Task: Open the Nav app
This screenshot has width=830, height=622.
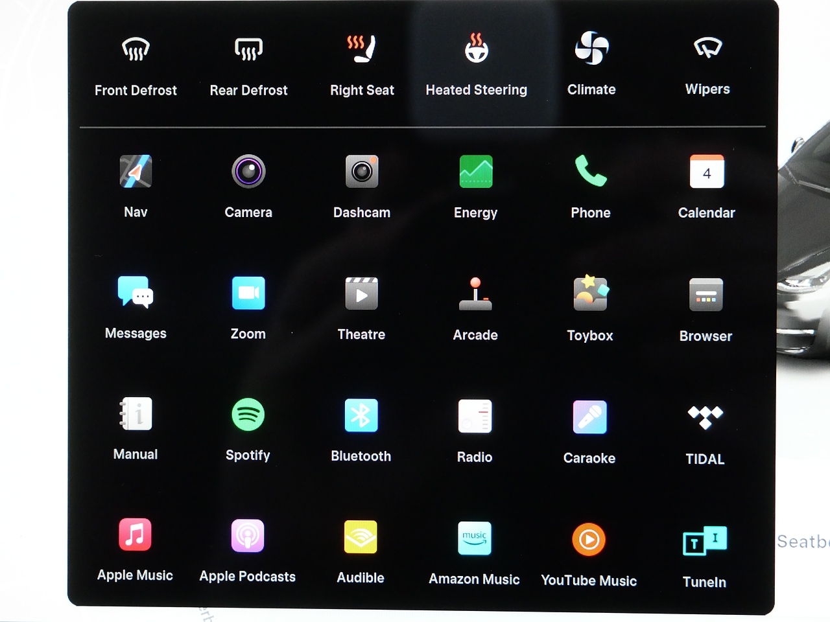Action: 136,172
